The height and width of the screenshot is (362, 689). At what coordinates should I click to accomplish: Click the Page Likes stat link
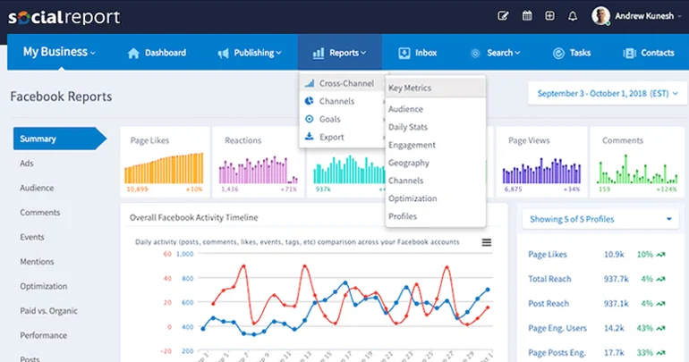point(548,255)
